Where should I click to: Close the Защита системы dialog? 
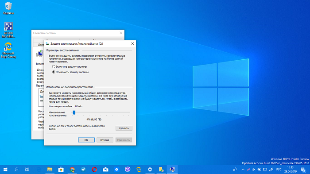[132, 43]
